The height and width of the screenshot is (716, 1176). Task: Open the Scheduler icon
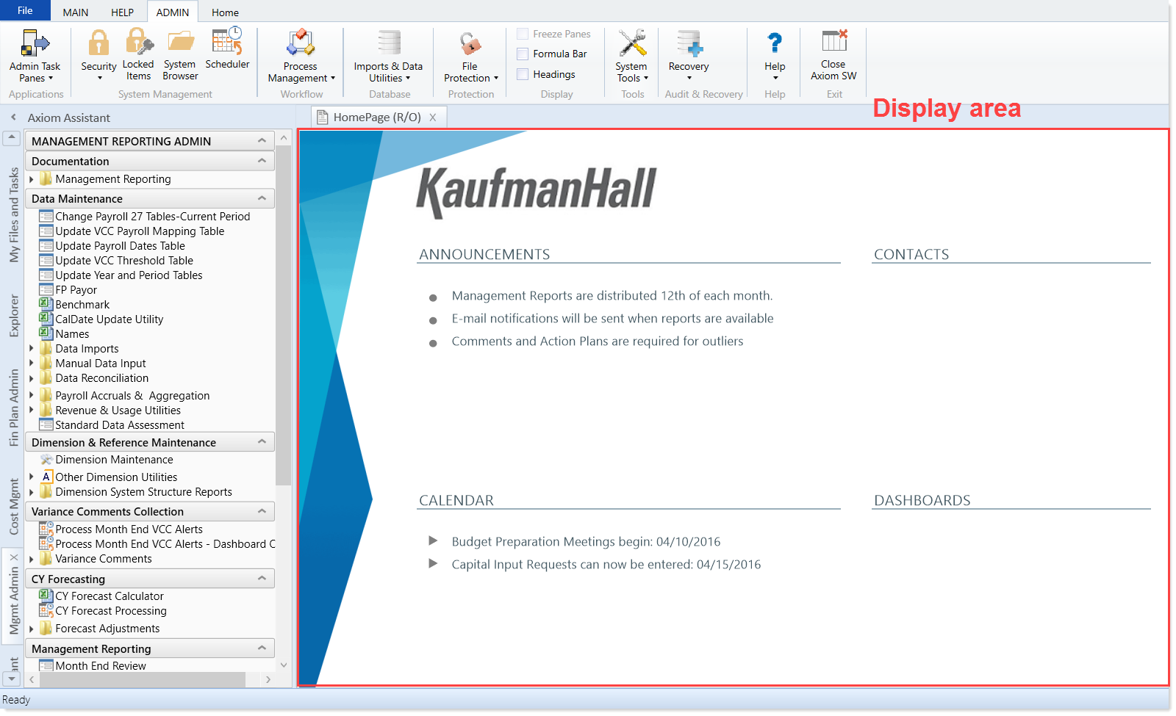[227, 41]
